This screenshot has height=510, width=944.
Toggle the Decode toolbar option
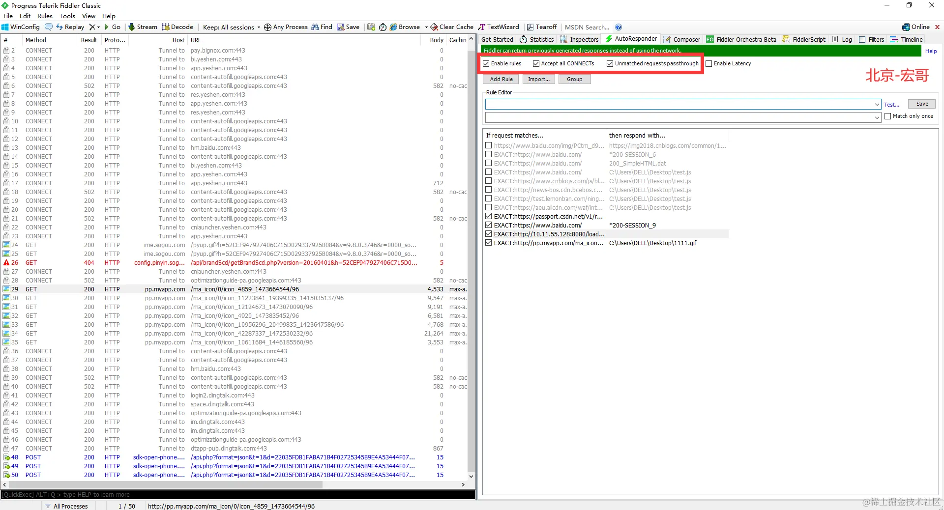[178, 27]
